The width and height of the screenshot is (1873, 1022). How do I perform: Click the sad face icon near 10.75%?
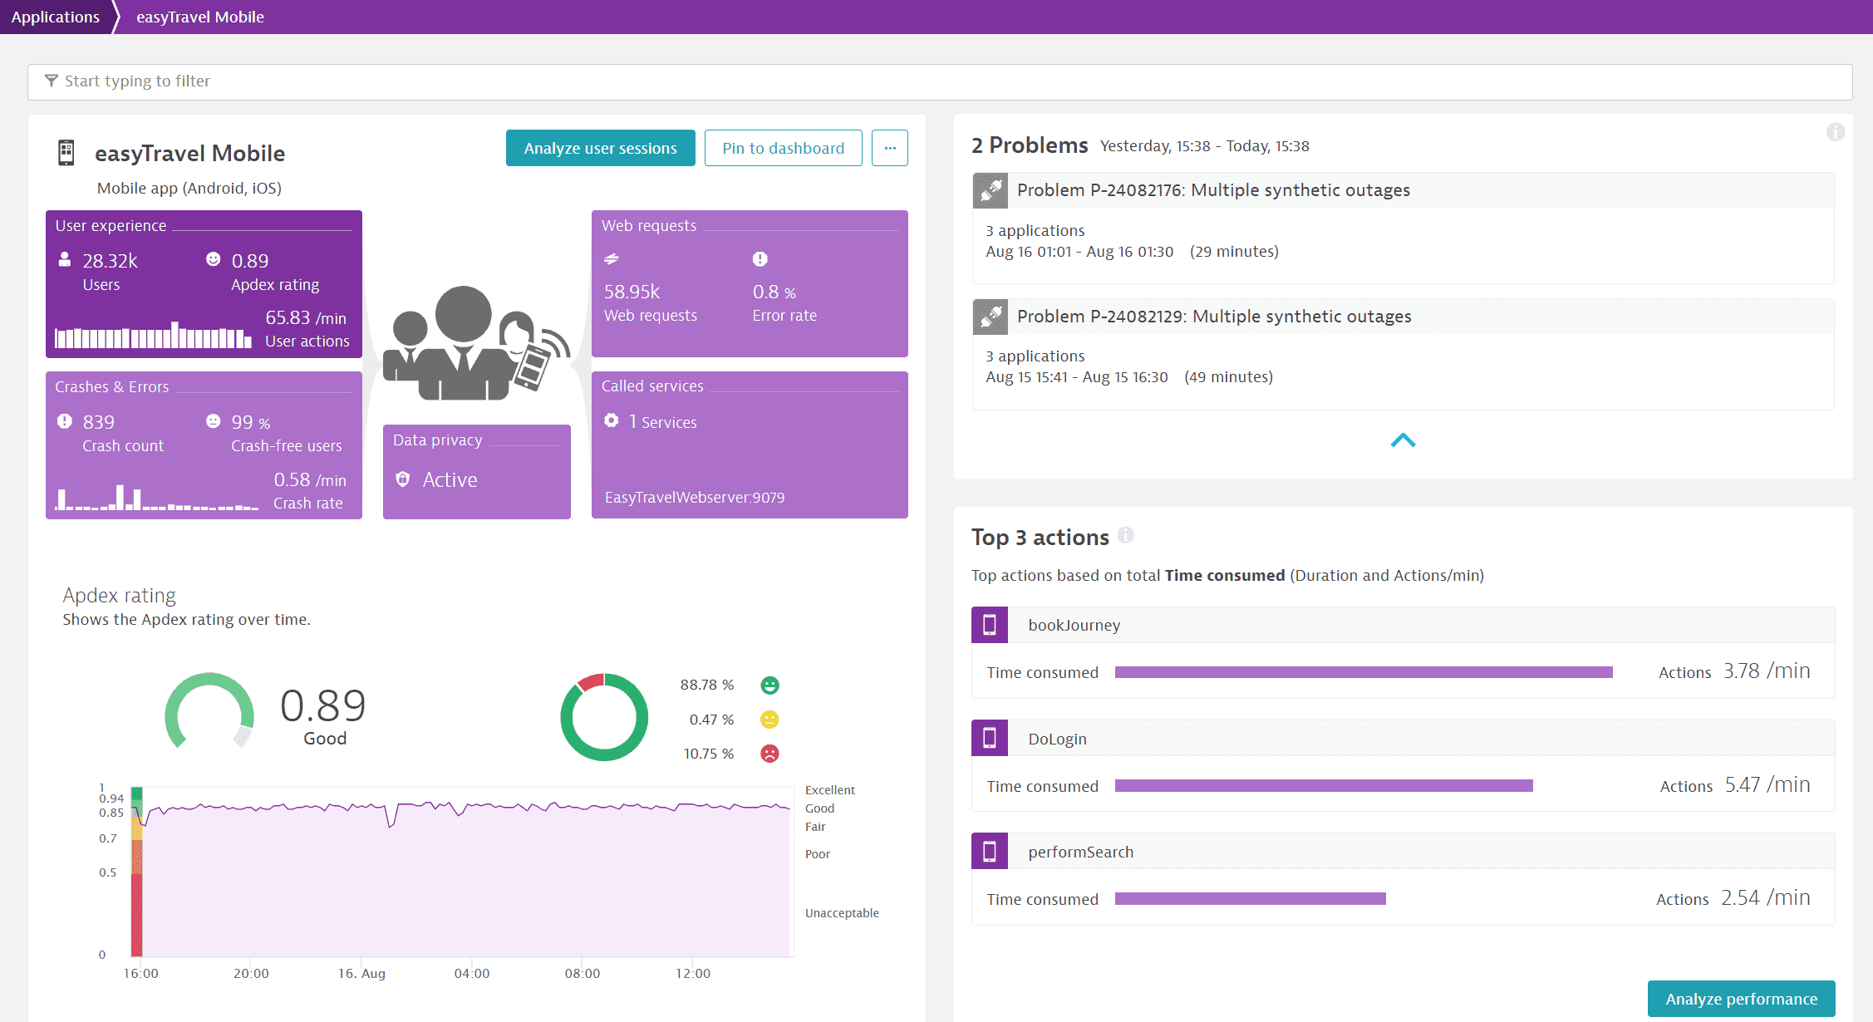[x=770, y=753]
